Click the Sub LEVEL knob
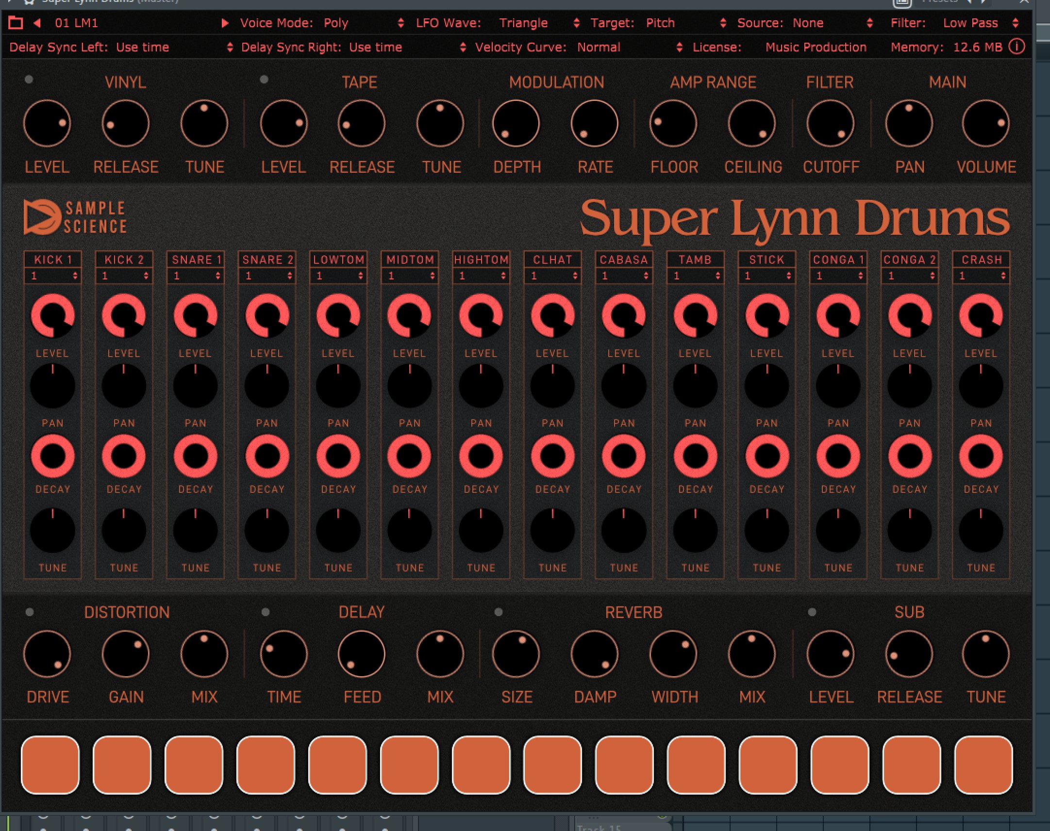The height and width of the screenshot is (831, 1050). click(x=831, y=654)
